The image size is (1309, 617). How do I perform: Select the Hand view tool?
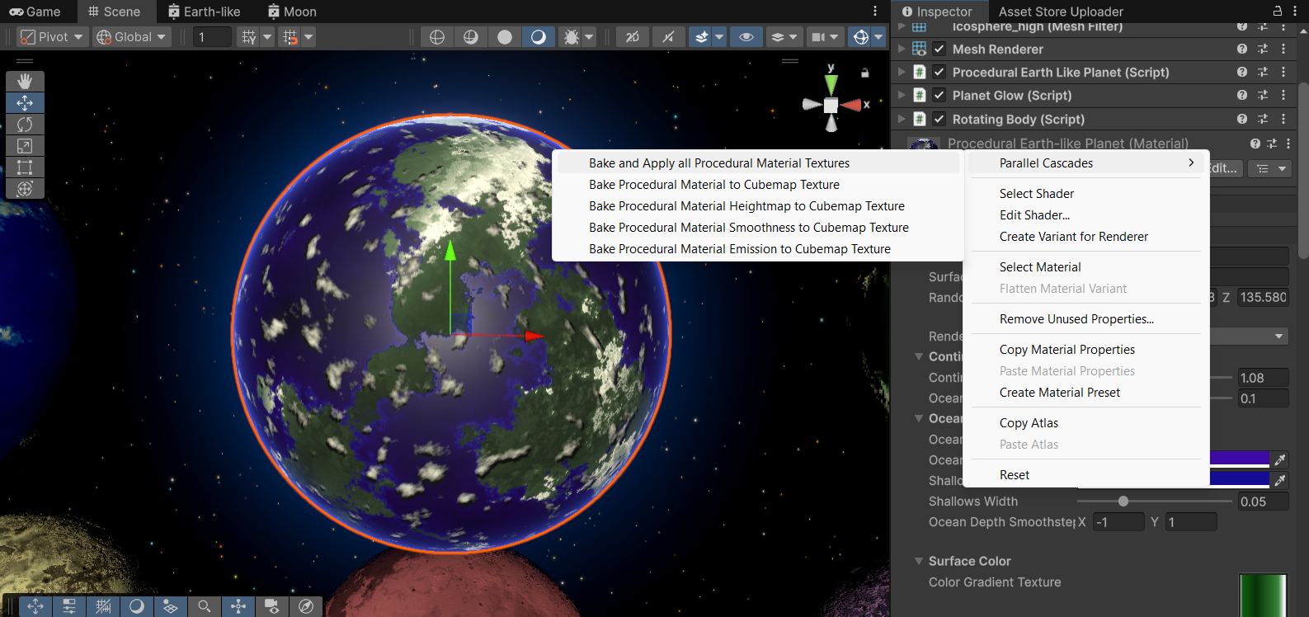tap(25, 81)
